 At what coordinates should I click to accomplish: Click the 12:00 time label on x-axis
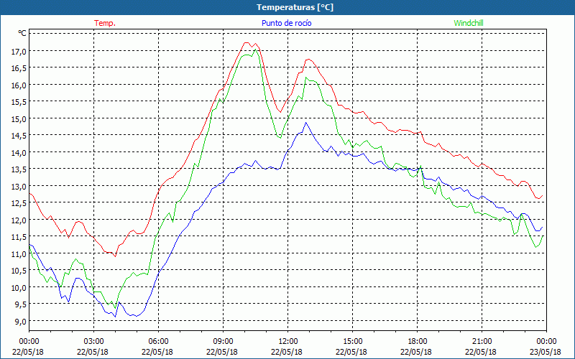coord(288,342)
